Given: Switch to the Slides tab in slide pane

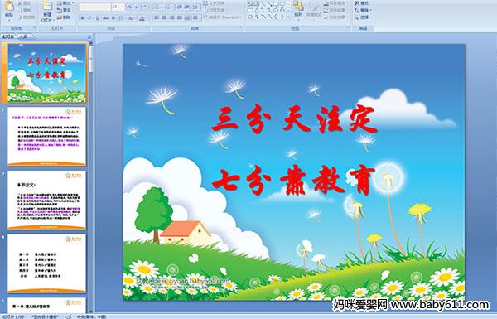Looking at the screenshot, I should 8,36.
